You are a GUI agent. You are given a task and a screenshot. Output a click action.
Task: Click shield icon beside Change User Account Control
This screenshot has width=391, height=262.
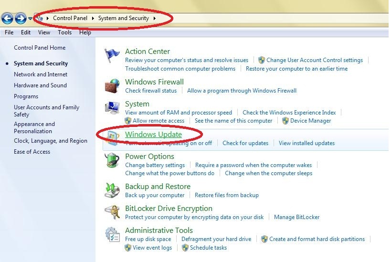(x=261, y=60)
